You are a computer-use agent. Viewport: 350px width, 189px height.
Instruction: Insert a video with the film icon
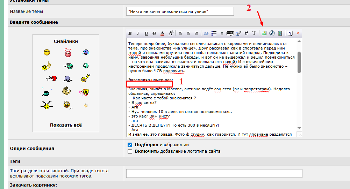pos(280,33)
